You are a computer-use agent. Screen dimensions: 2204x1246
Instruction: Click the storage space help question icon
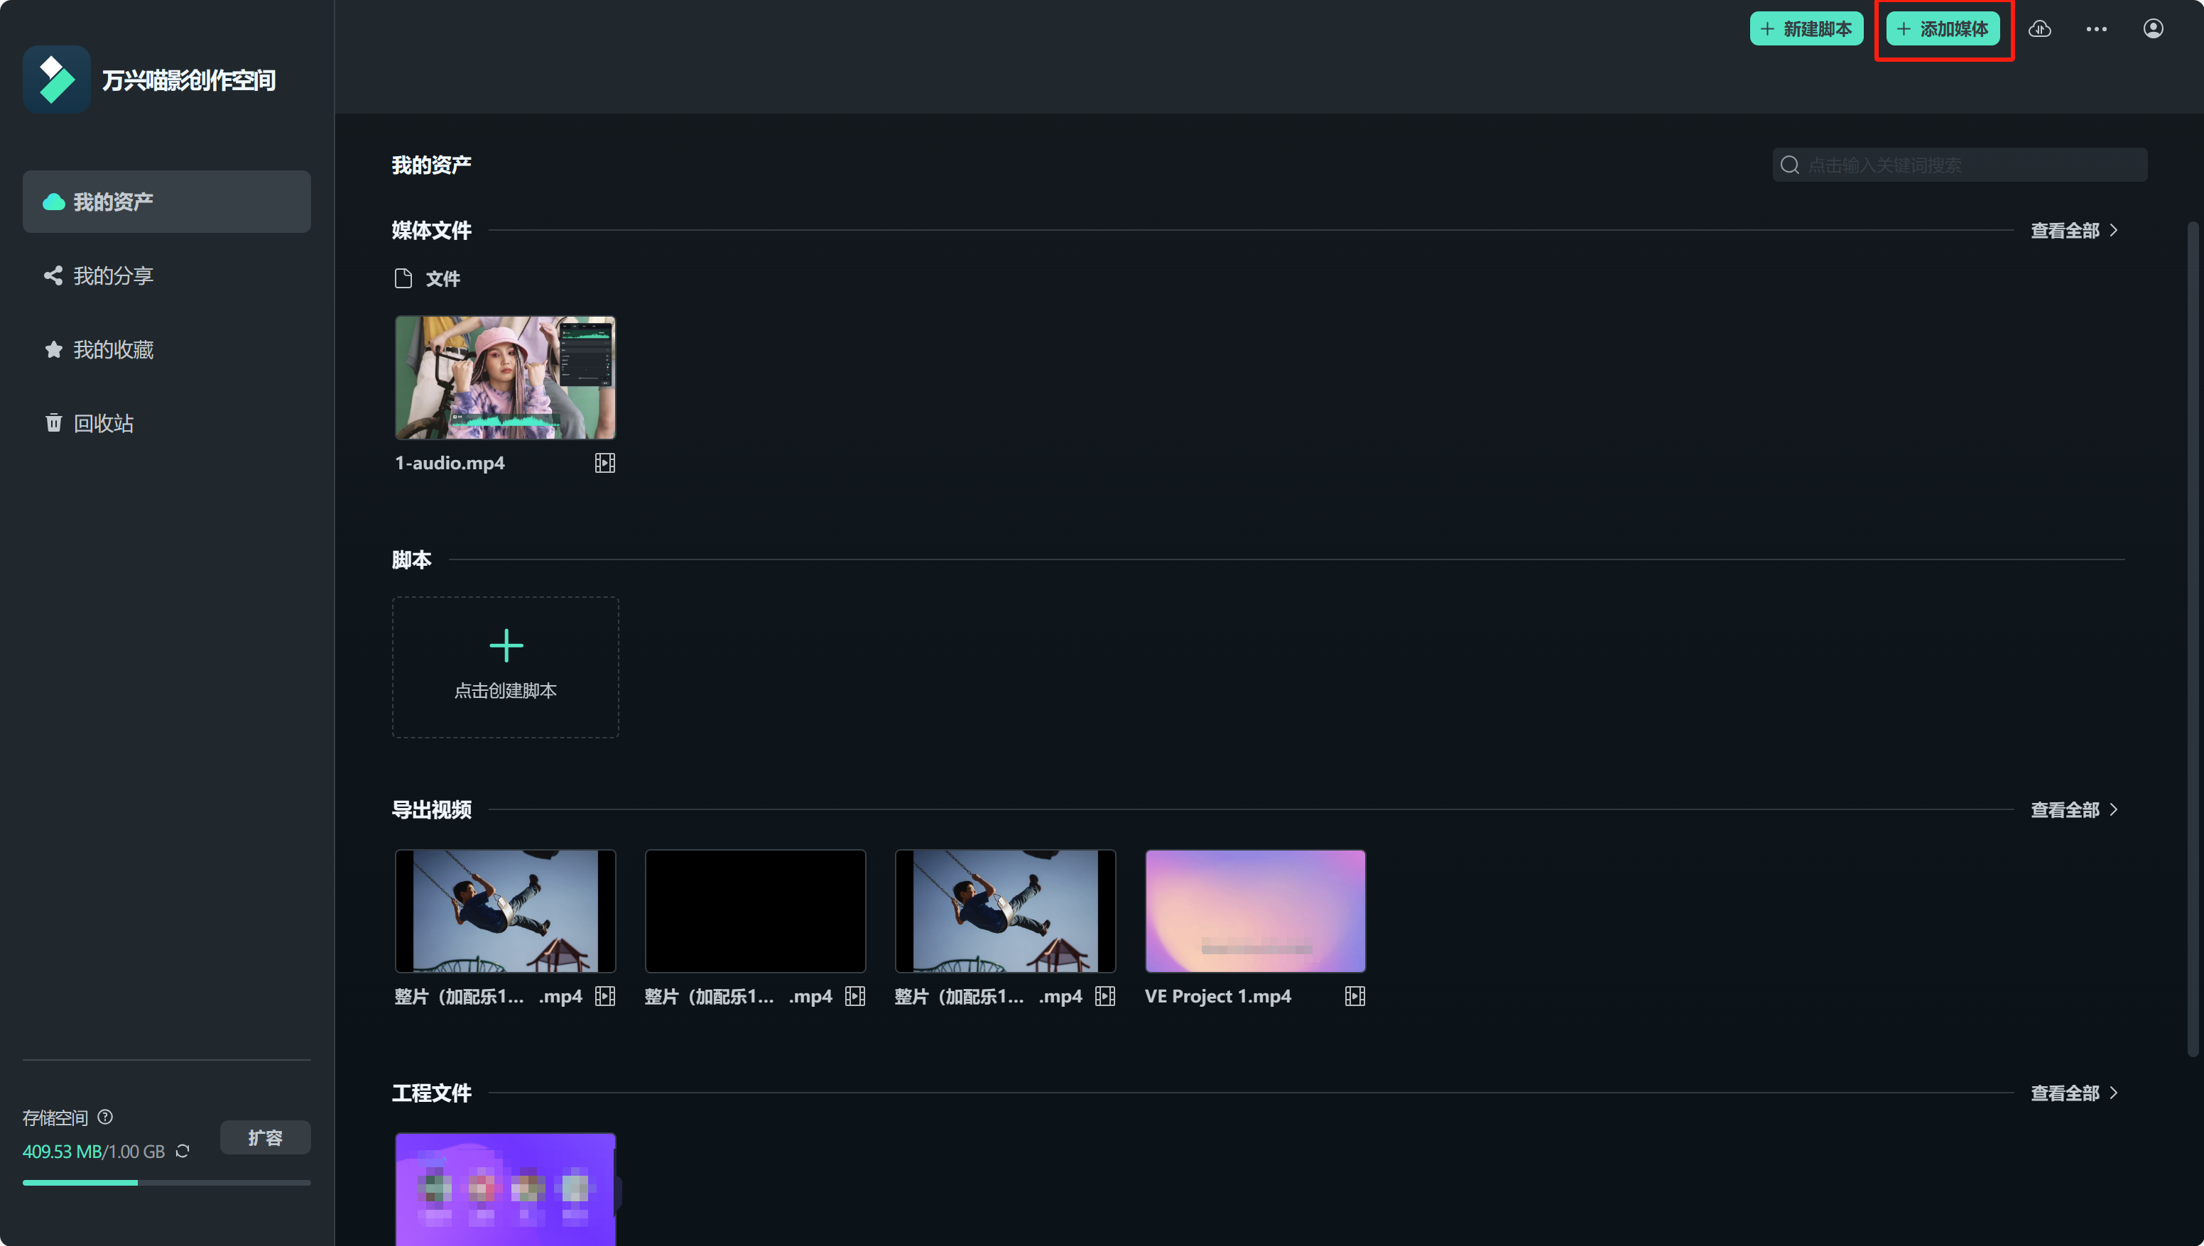click(x=105, y=1117)
